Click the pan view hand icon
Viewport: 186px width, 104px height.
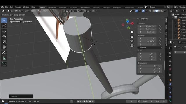(x=132, y=37)
